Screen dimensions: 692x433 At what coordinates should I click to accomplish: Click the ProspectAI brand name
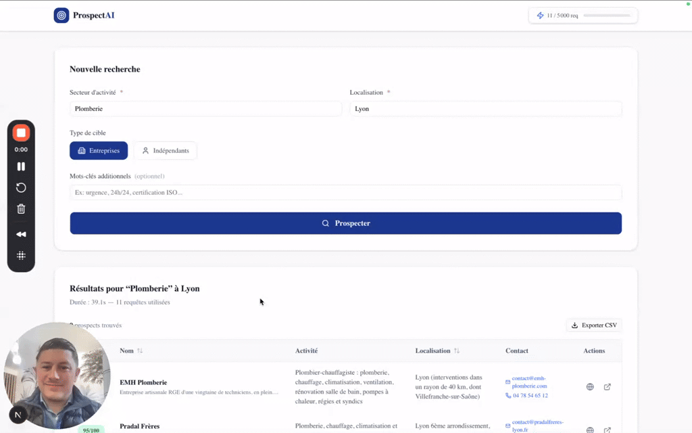coord(93,15)
